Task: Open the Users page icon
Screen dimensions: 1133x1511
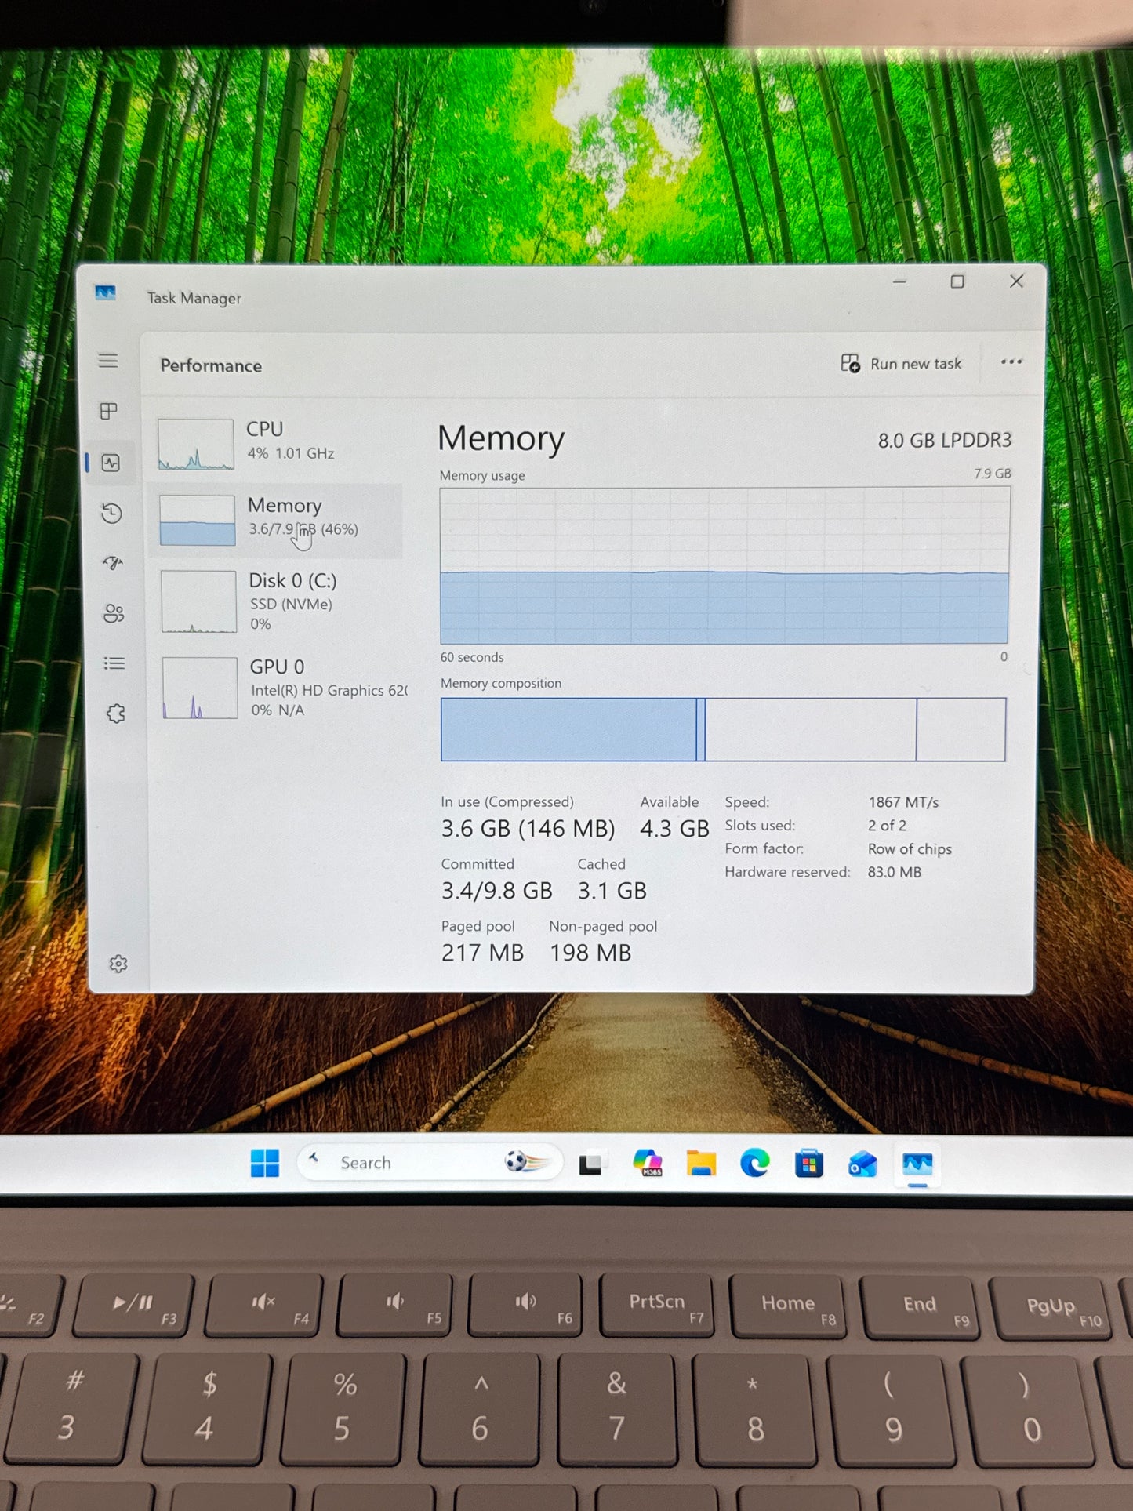Action: pyautogui.click(x=114, y=613)
